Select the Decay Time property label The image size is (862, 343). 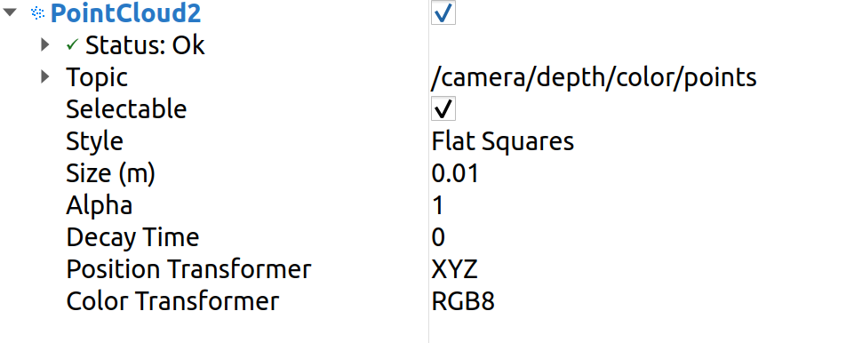pos(132,237)
